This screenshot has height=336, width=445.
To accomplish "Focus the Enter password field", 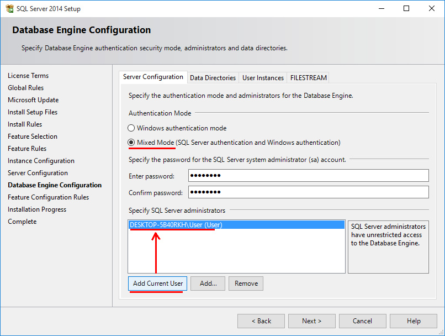I will point(309,176).
